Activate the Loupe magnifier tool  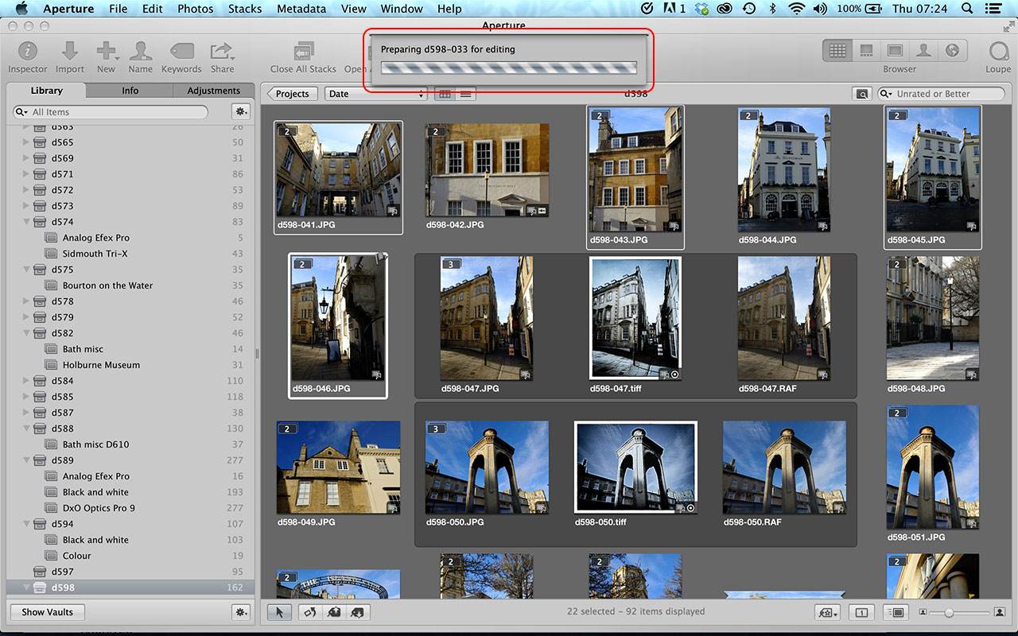coord(998,52)
